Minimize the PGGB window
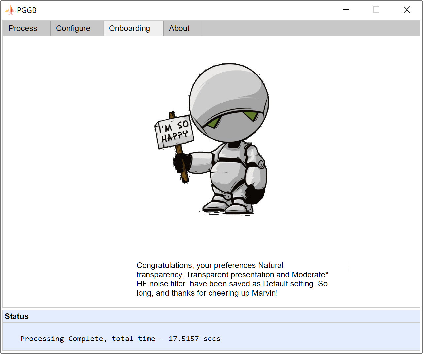The image size is (423, 354). click(x=346, y=10)
